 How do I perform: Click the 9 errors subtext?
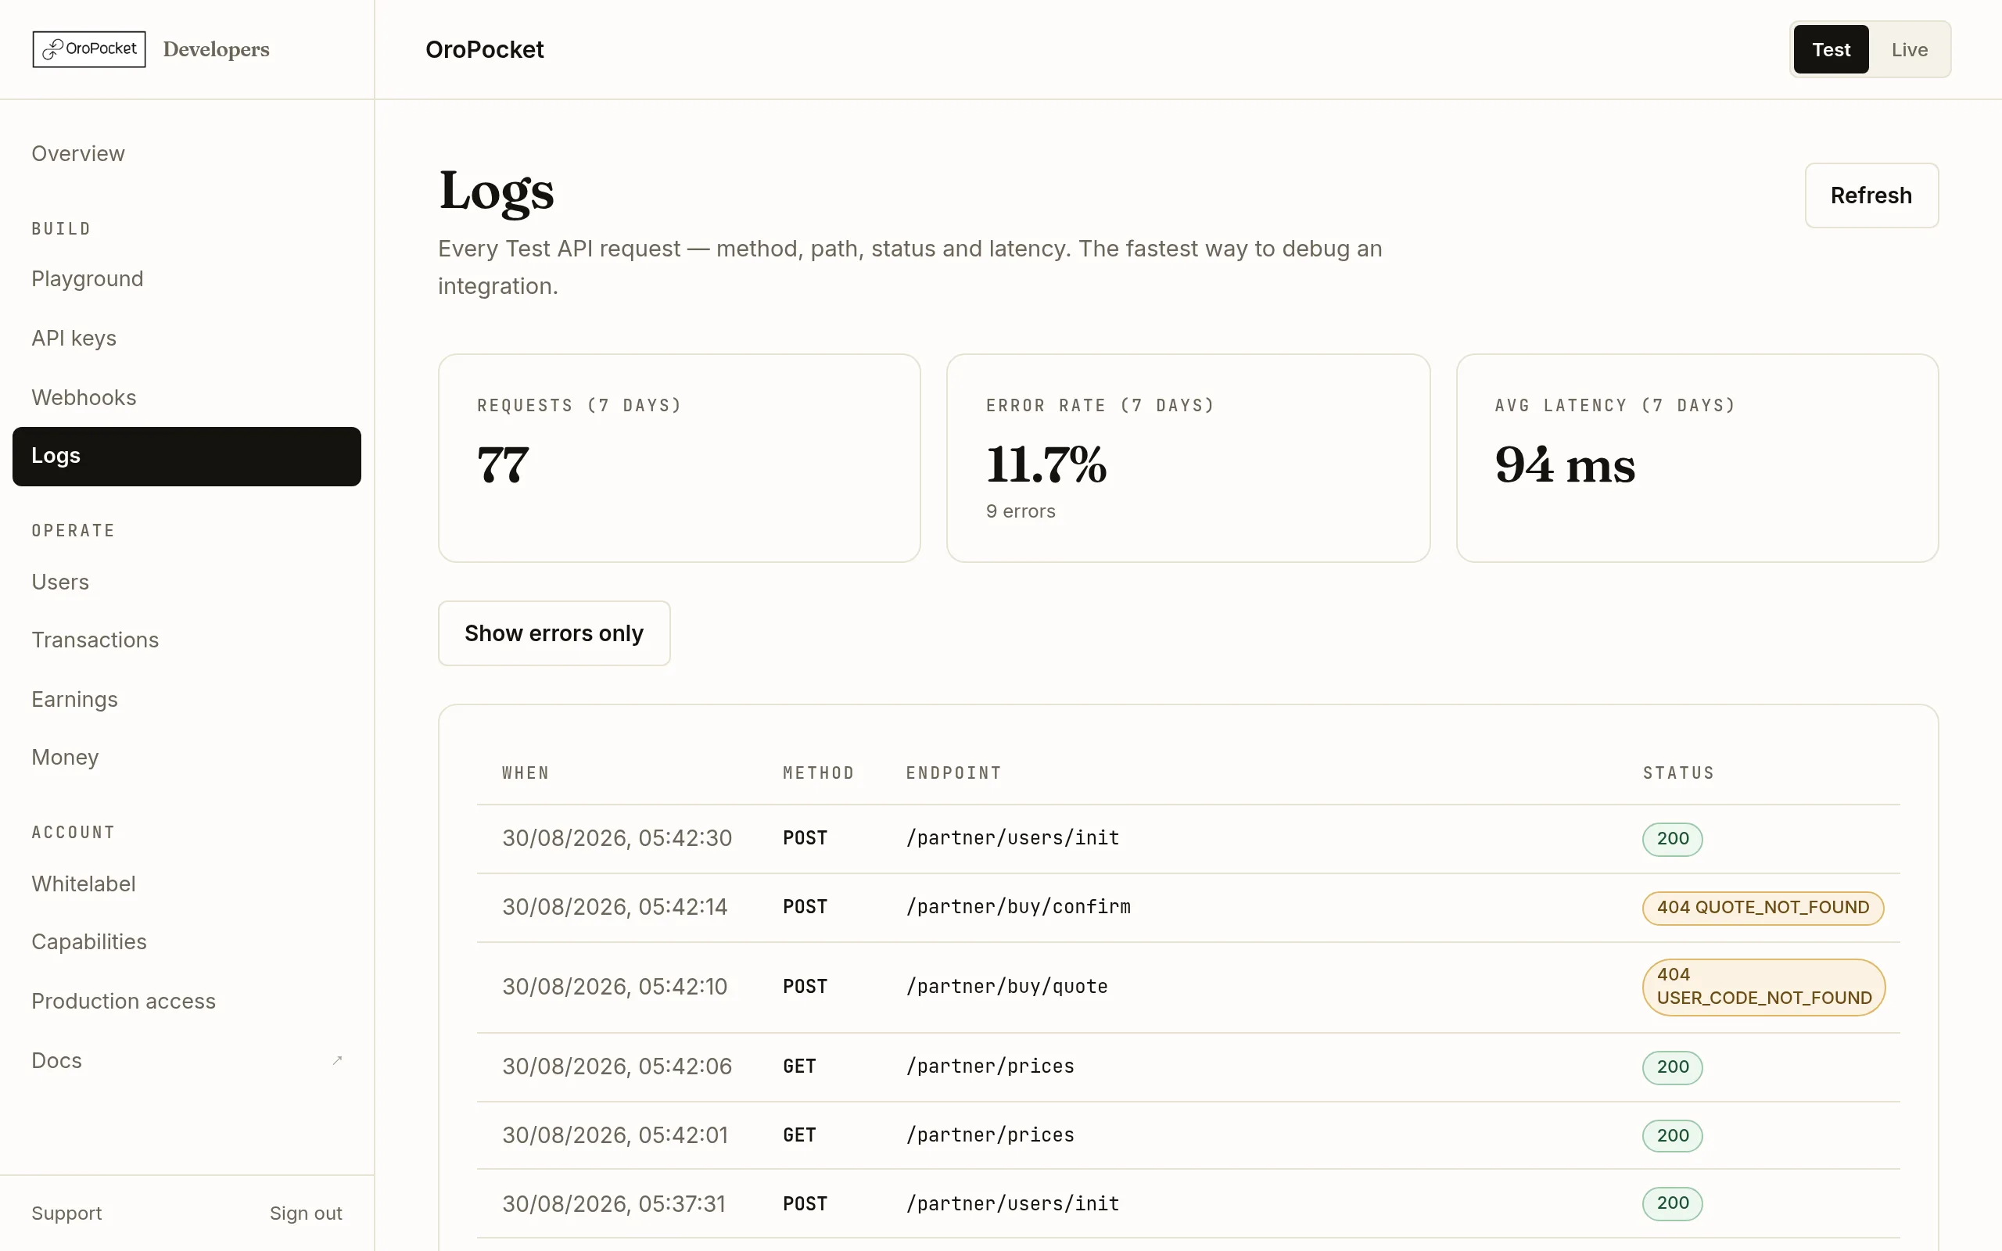point(1021,511)
